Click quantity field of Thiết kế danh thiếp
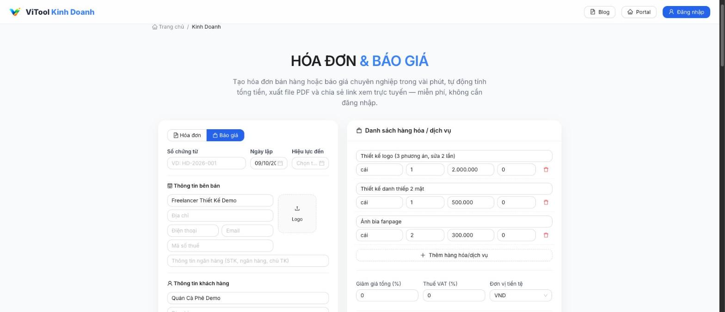This screenshot has width=725, height=312. [425, 202]
